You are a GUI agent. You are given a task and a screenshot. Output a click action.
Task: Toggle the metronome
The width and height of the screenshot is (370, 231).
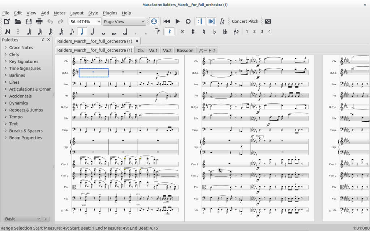pyautogui.click(x=222, y=21)
